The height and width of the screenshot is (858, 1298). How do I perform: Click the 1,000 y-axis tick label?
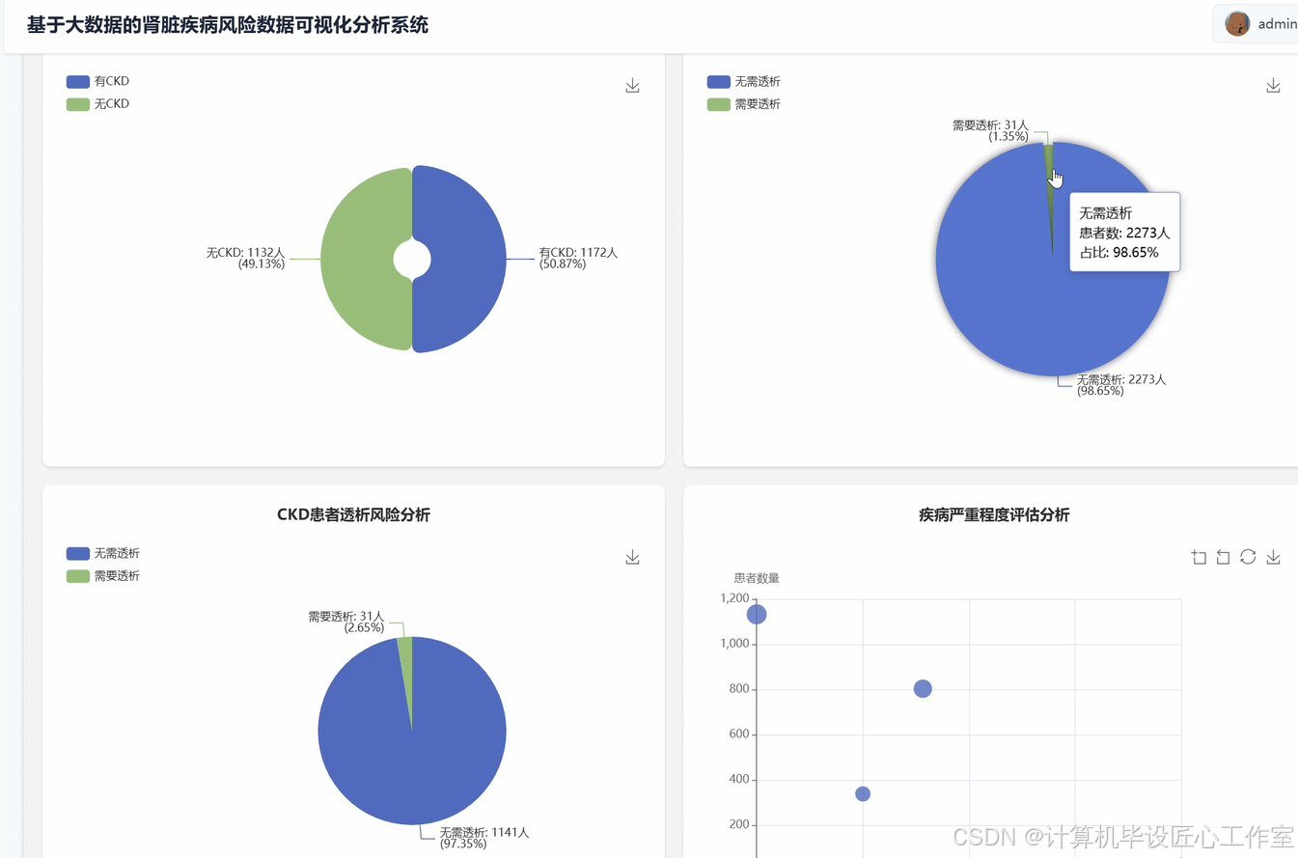pos(734,644)
